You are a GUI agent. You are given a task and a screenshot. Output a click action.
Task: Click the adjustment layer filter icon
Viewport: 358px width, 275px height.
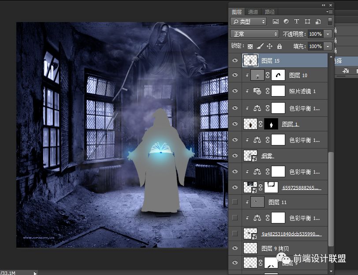286,22
